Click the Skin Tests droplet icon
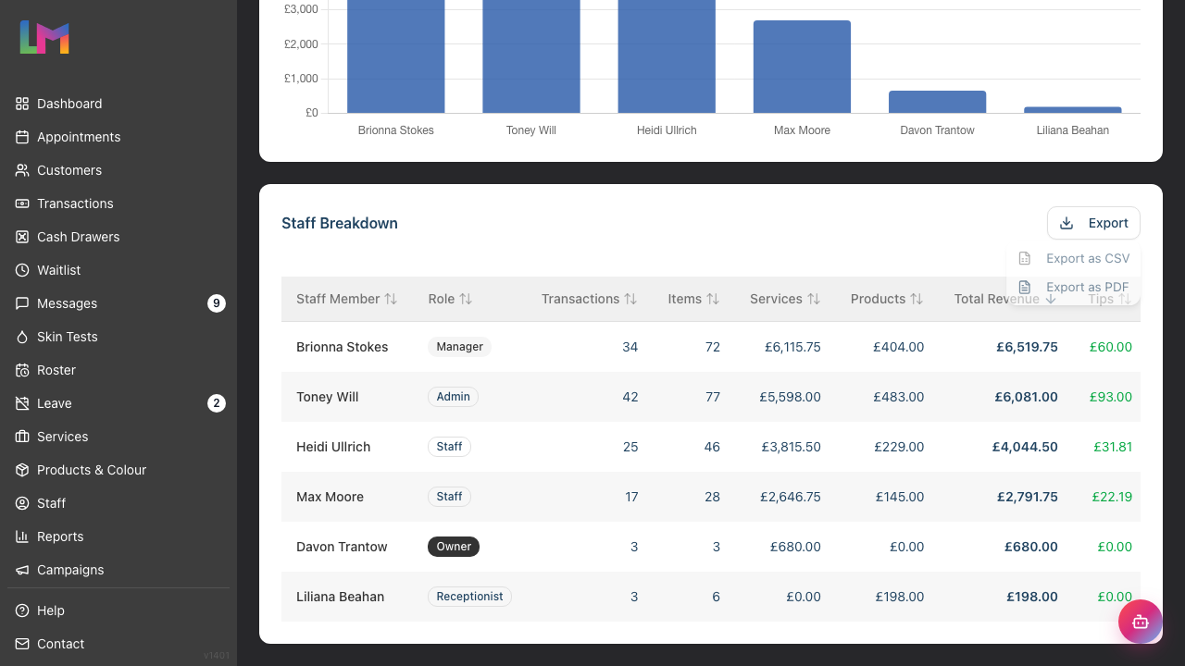Image resolution: width=1185 pixels, height=666 pixels. pos(22,337)
